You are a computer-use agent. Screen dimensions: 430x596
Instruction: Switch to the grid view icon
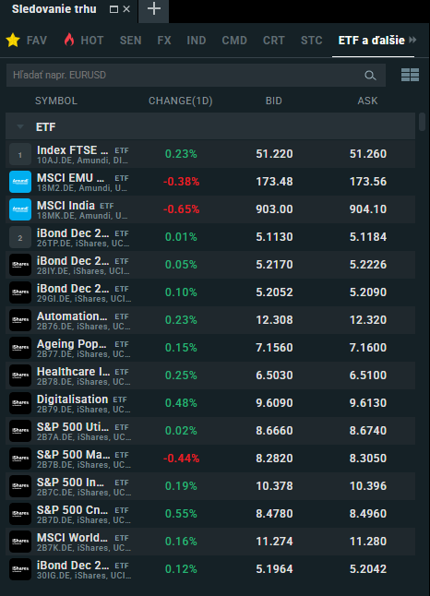[410, 75]
